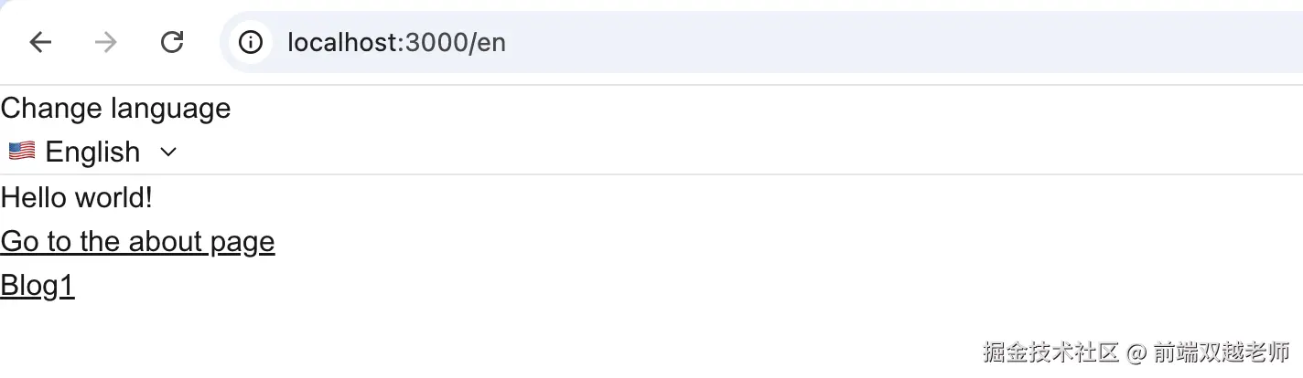Click the "Hello world!" text
The height and width of the screenshot is (378, 1303).
point(77,197)
